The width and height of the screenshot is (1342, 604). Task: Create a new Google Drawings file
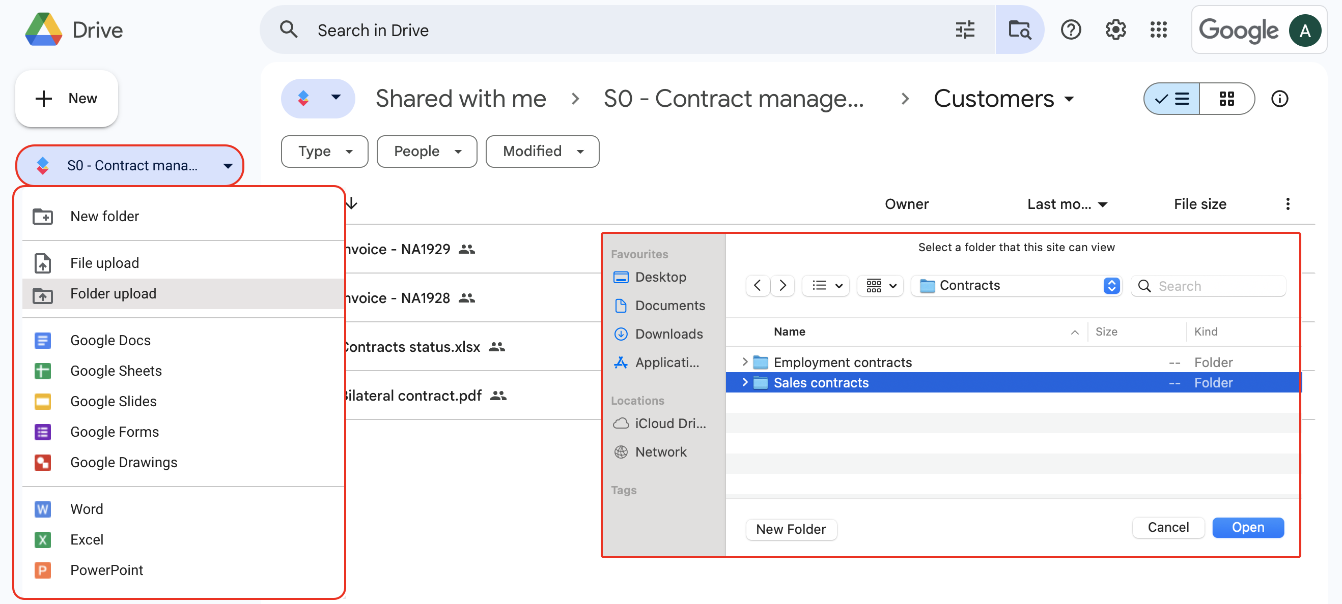click(183, 462)
